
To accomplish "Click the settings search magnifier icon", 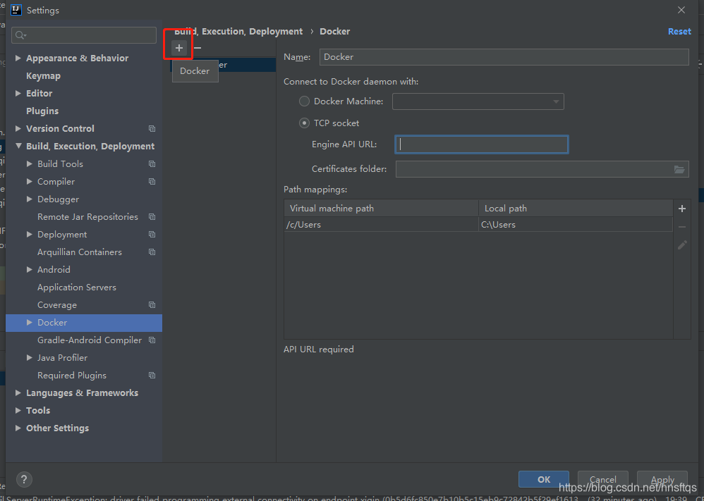I will coord(20,35).
